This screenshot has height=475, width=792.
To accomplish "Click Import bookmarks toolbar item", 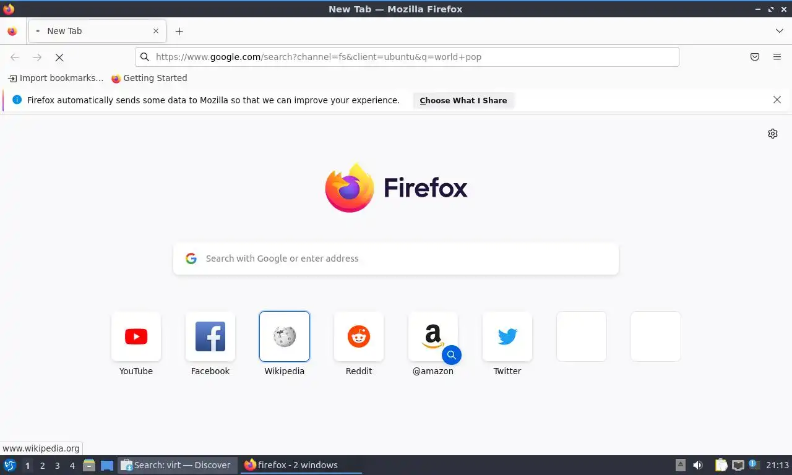I will click(x=56, y=78).
